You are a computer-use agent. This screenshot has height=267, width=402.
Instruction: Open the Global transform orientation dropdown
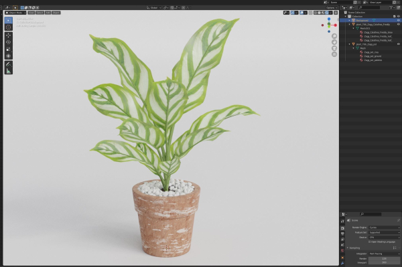click(x=154, y=7)
